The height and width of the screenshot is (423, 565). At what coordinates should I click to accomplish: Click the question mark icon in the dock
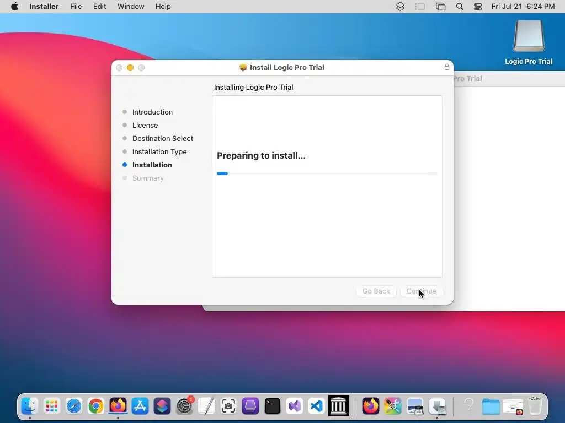(469, 406)
